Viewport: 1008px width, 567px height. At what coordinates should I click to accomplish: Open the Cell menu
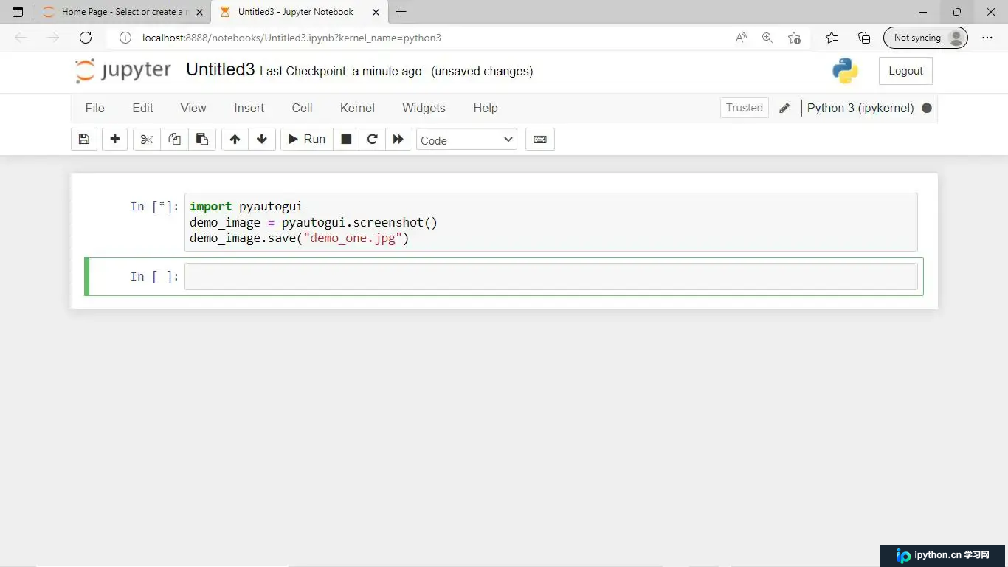click(302, 108)
